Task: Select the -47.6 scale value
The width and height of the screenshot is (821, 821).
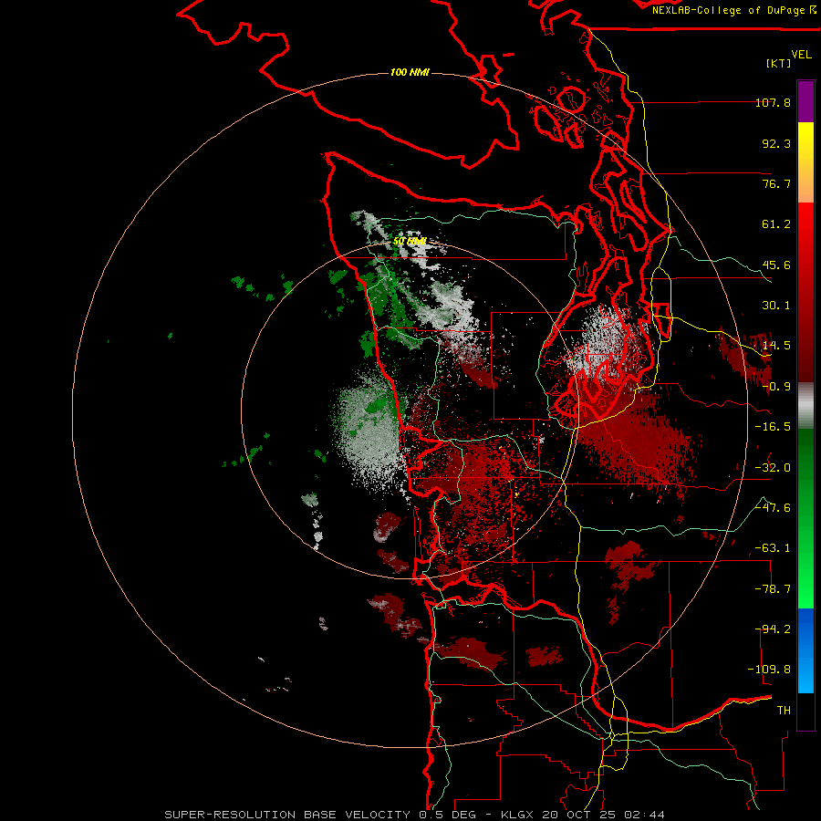Action: tap(773, 508)
